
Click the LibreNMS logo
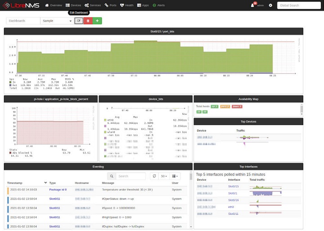click(22, 5)
